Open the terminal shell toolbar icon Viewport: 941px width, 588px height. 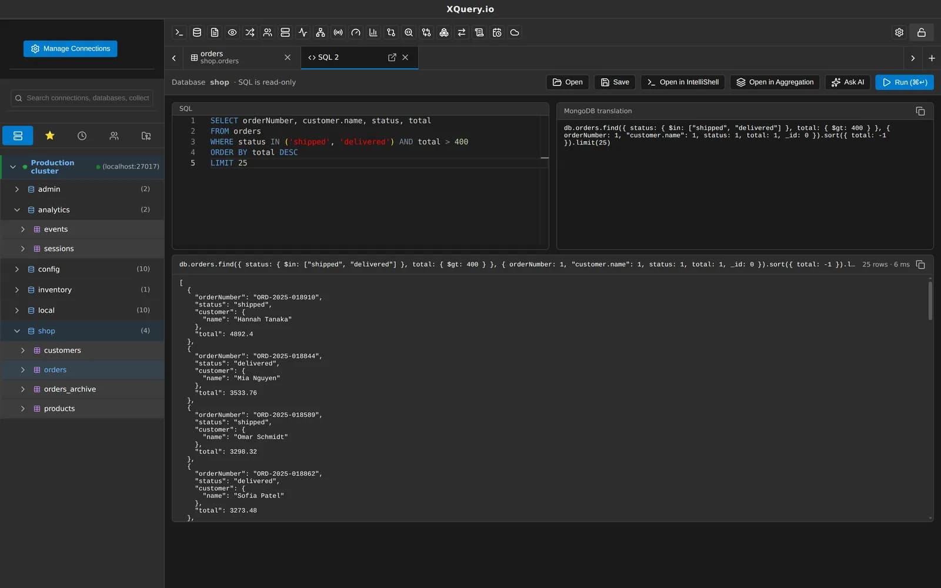179,32
